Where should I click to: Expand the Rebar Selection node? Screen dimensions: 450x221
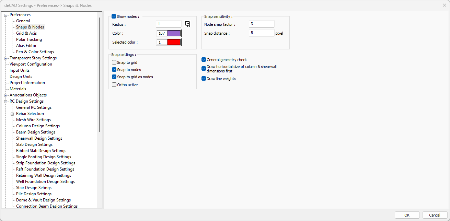tap(12, 114)
